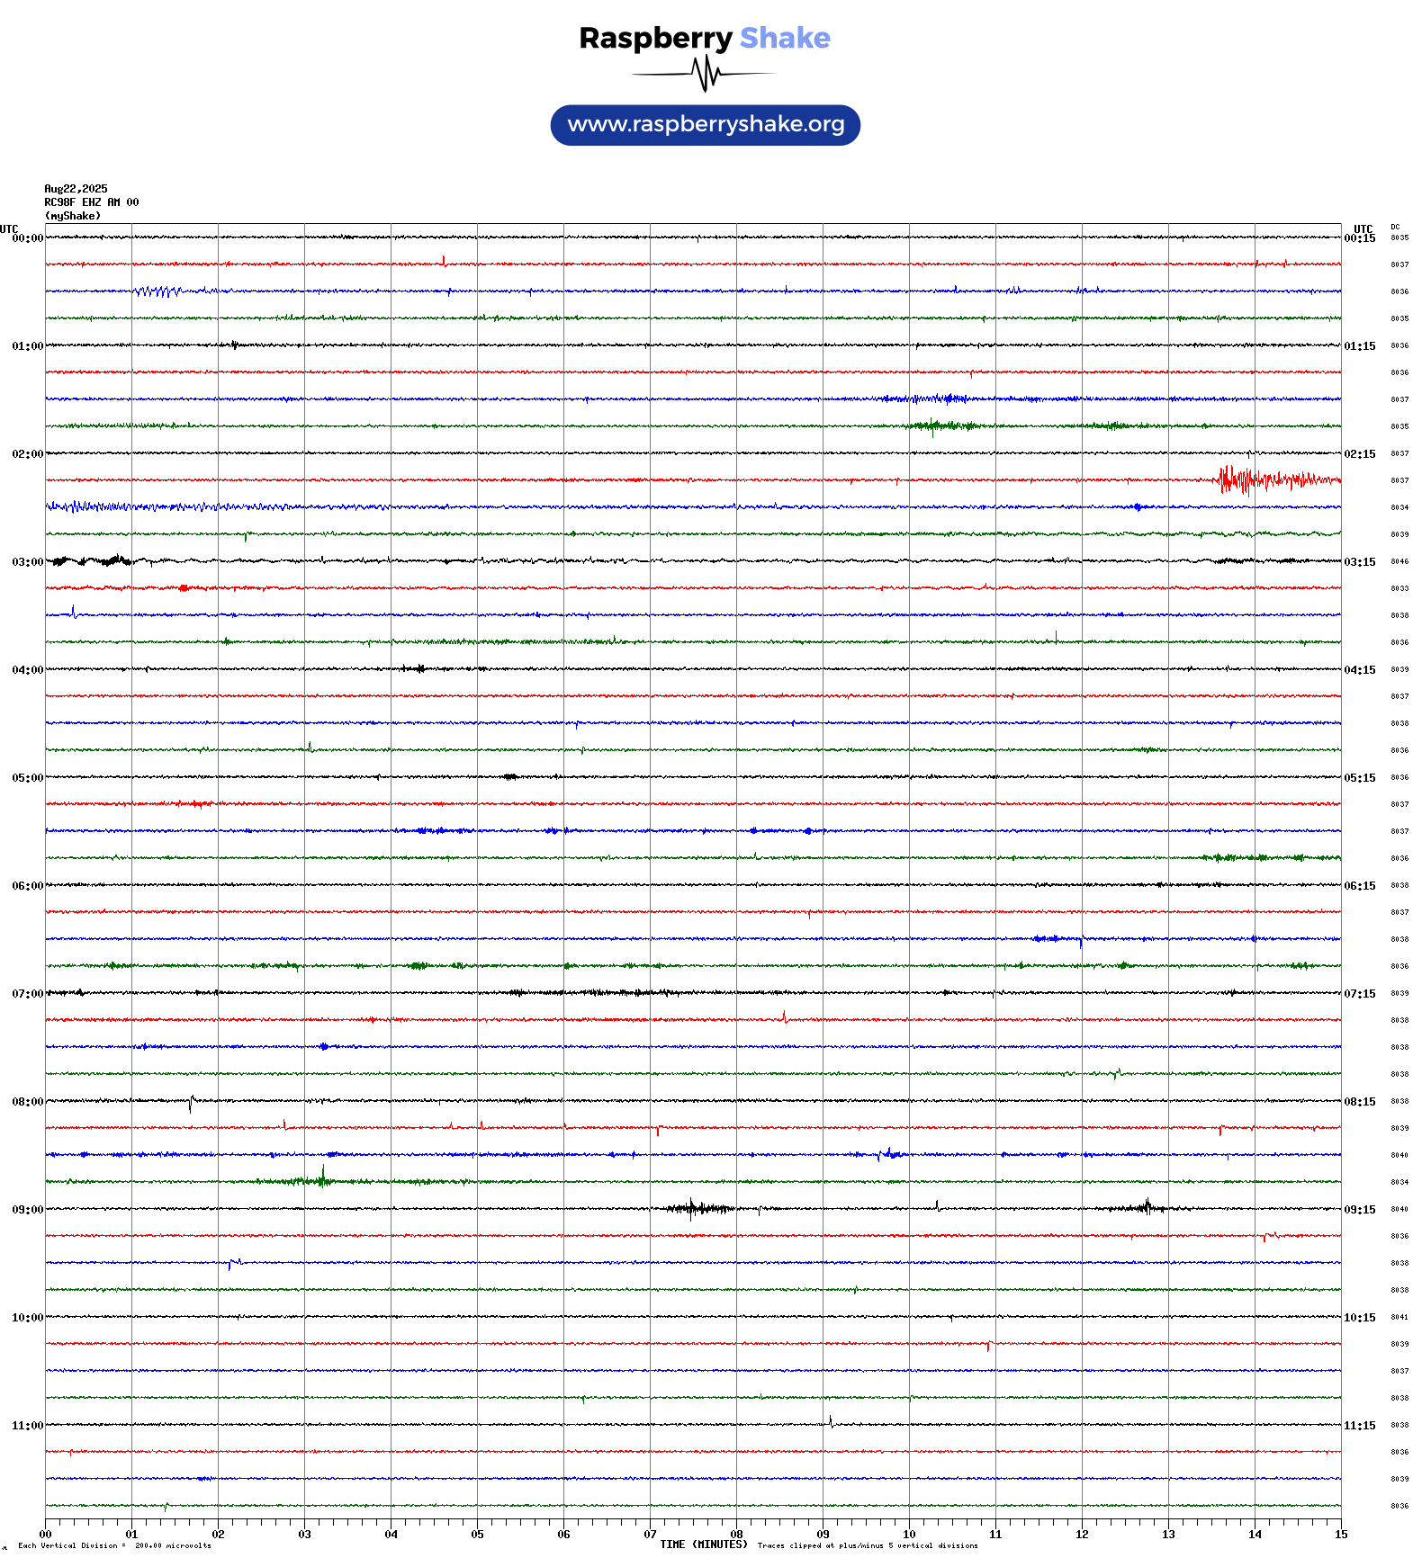
Task: Click the 06:15 time label
Action: click(1360, 886)
